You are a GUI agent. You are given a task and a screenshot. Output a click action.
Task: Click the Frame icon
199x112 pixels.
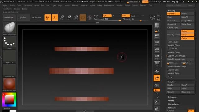coord(157,102)
